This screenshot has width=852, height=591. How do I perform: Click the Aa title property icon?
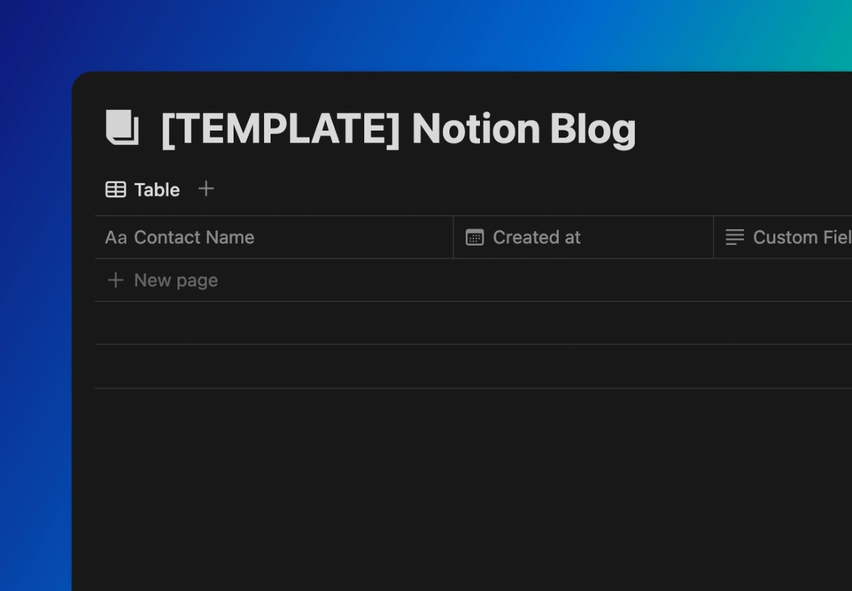click(116, 238)
